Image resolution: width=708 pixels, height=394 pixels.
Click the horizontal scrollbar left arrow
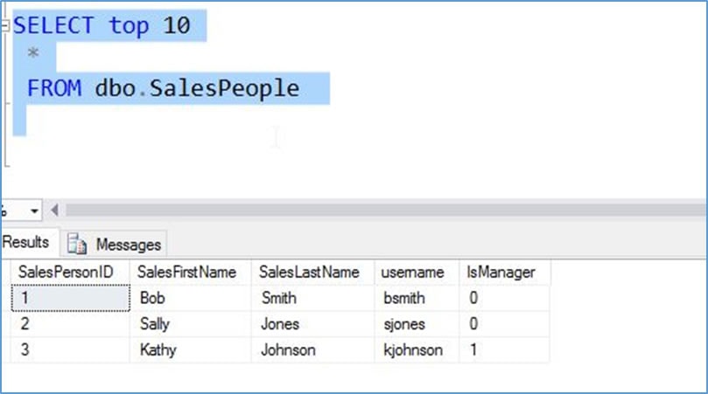(56, 211)
